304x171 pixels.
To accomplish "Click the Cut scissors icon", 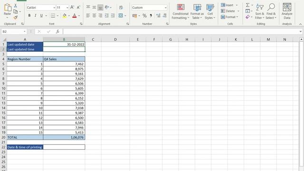I will (16, 6).
